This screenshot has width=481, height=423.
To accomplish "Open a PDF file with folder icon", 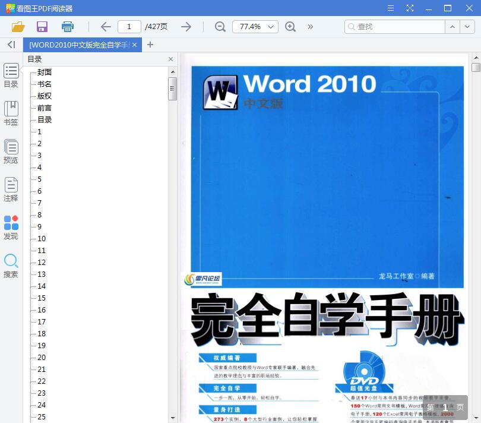I will (x=18, y=27).
